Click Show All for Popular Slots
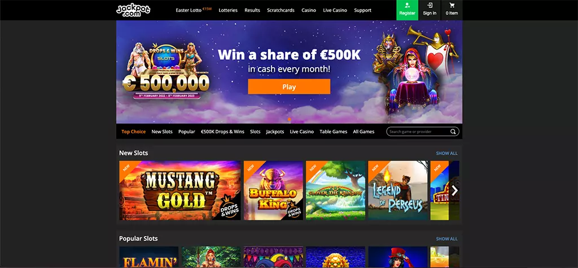This screenshot has height=268, width=578. (x=447, y=239)
